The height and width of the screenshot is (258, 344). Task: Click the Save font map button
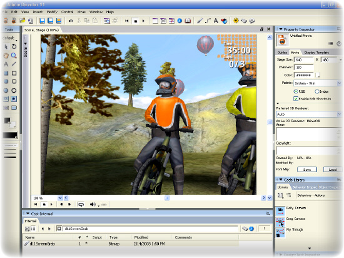point(307,170)
